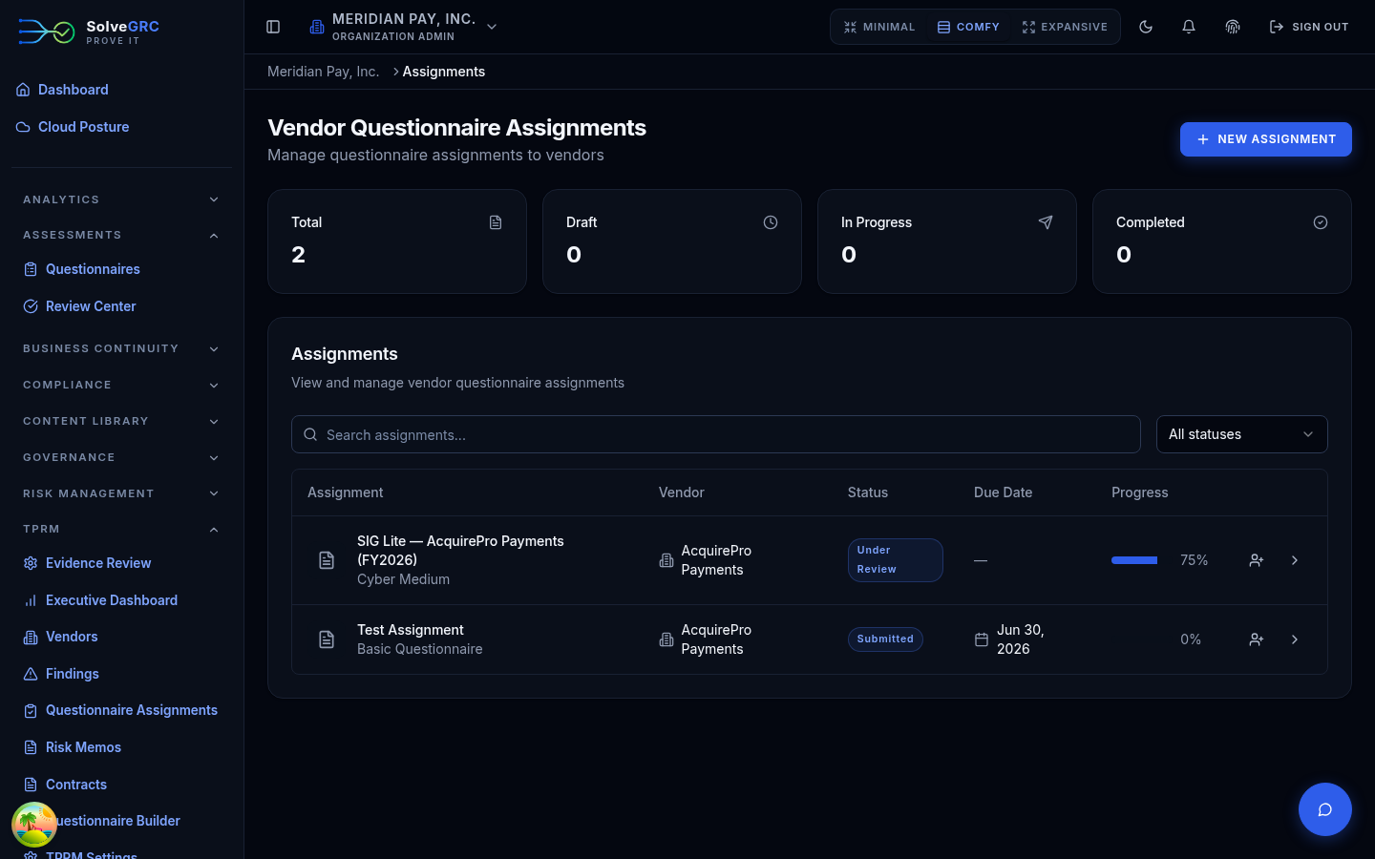This screenshot has width=1375, height=859.
Task: Assign user to SIG Lite assignment
Action: [x=1257, y=560]
